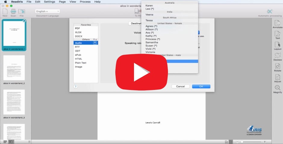
Task: Select Plain Text output format
Action: (86, 63)
